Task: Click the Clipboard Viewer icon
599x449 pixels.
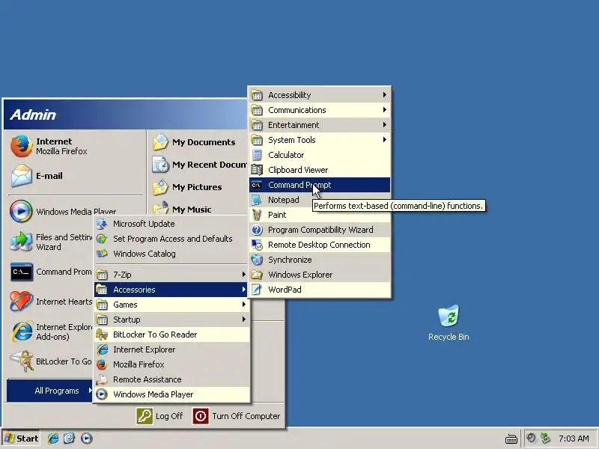Action: point(257,170)
